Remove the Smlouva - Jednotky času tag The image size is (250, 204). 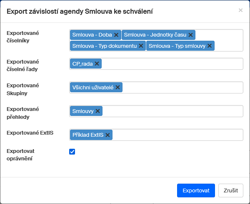tap(190, 35)
